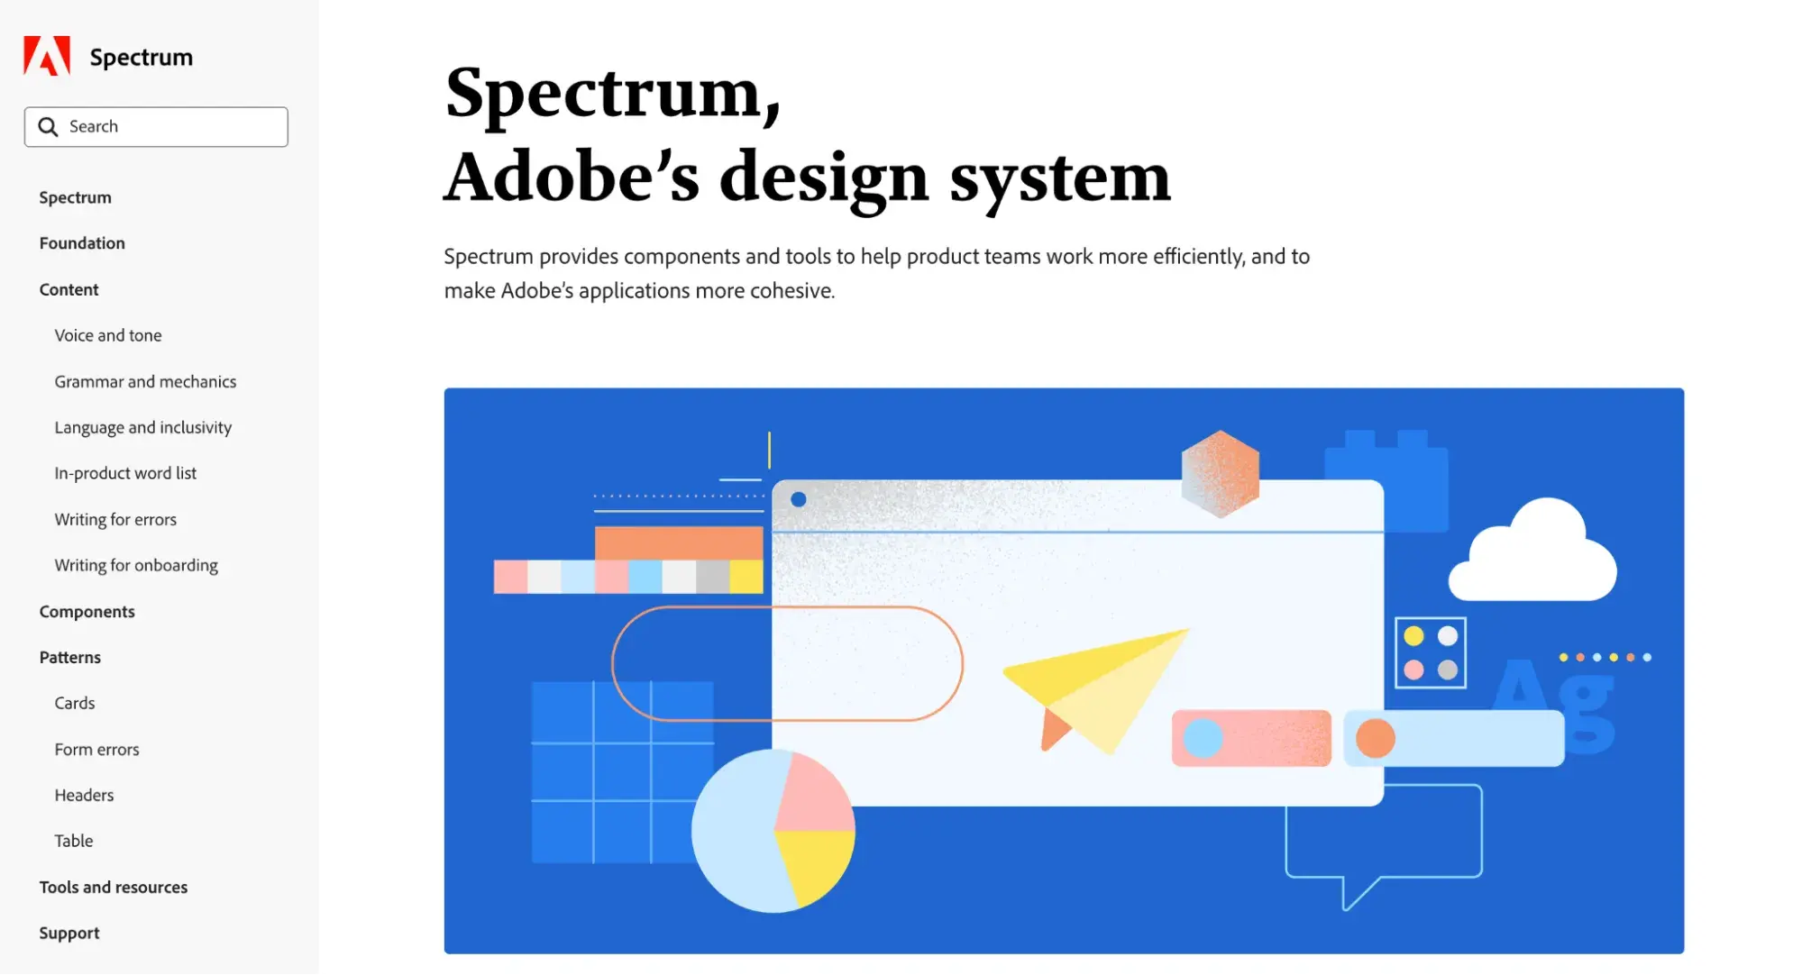Image resolution: width=1802 pixels, height=975 pixels.
Task: Expand the Content navigation section
Action: point(69,288)
